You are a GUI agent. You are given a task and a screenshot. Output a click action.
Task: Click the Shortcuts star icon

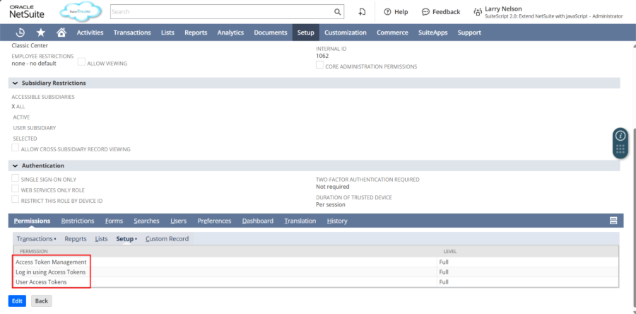(x=41, y=33)
